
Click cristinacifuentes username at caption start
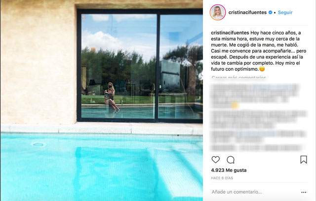point(230,33)
